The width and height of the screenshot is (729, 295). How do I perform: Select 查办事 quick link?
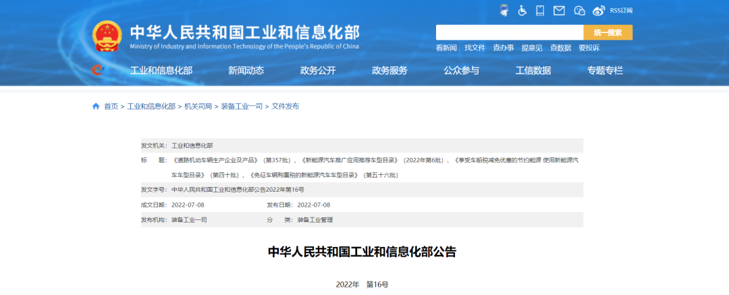point(504,47)
